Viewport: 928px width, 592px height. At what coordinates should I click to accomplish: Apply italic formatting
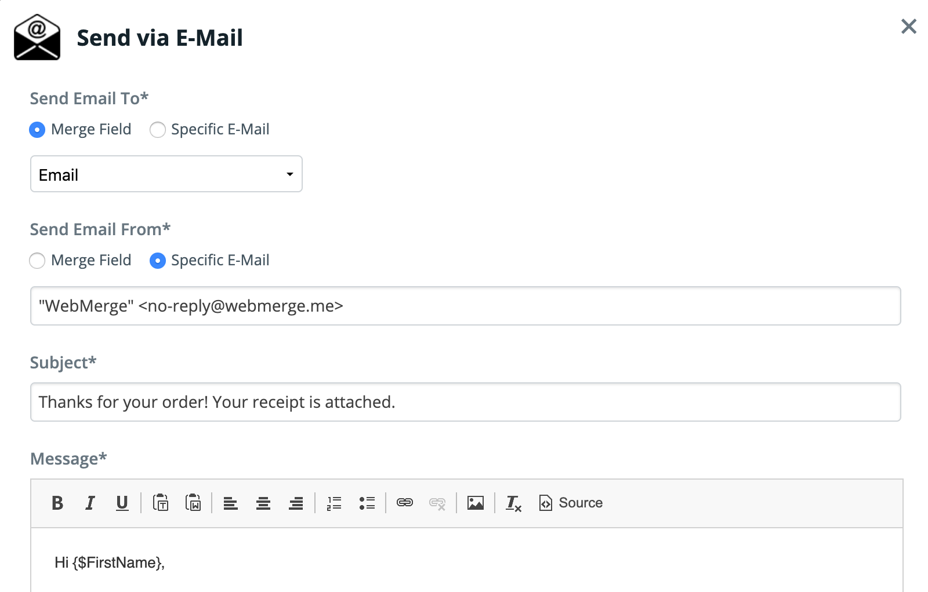(x=90, y=503)
